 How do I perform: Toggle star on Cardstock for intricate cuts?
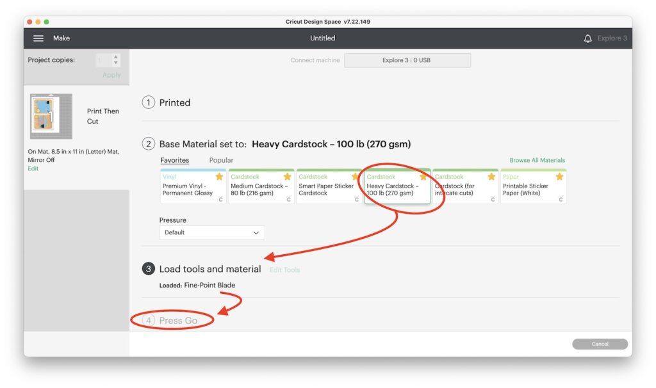(x=491, y=177)
